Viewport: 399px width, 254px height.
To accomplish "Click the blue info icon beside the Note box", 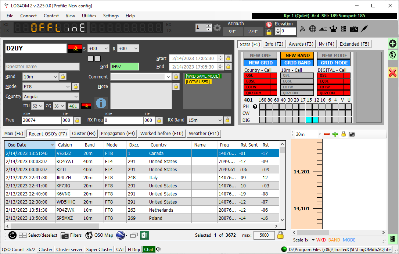I will 101,103.
